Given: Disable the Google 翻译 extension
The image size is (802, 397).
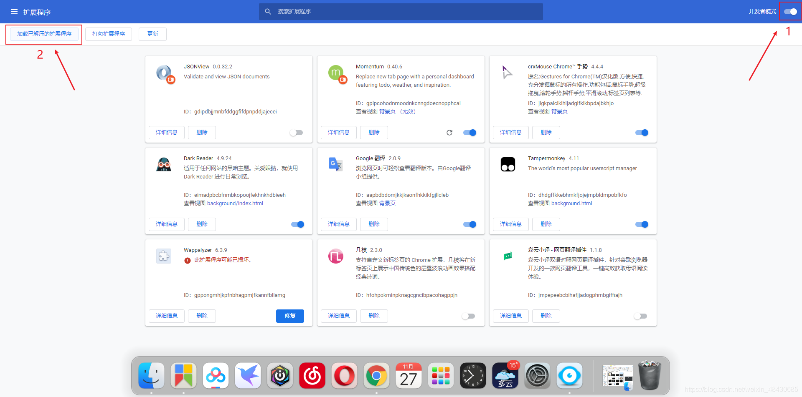Looking at the screenshot, I should coord(470,224).
